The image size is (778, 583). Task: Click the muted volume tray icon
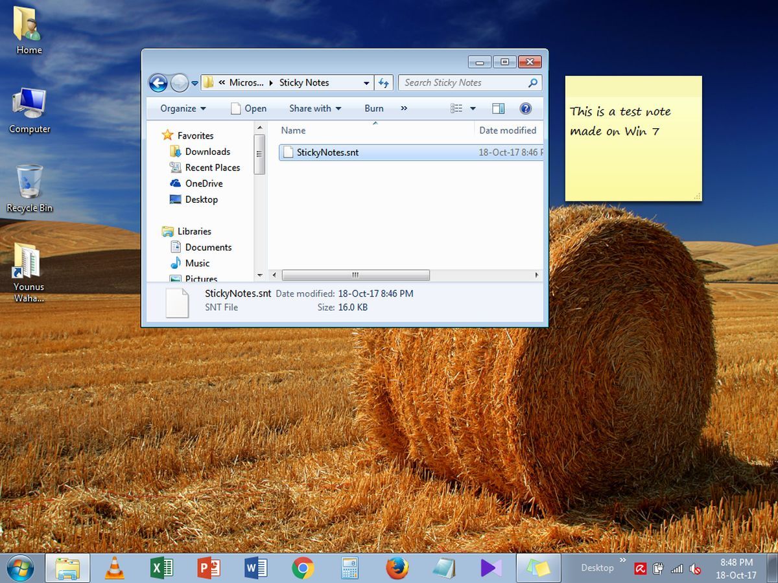(695, 569)
